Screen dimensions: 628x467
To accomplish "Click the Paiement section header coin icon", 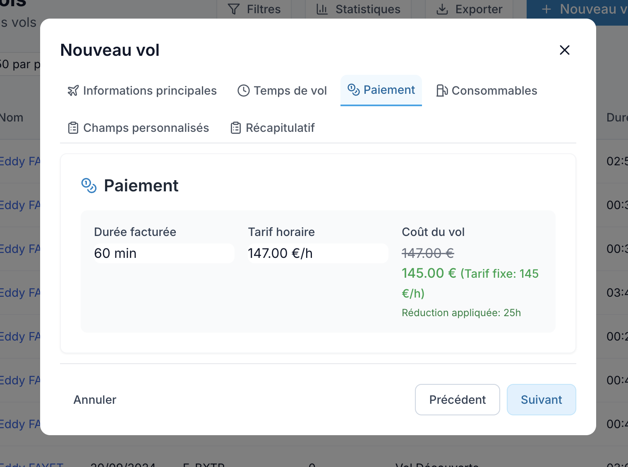I will 89,186.
